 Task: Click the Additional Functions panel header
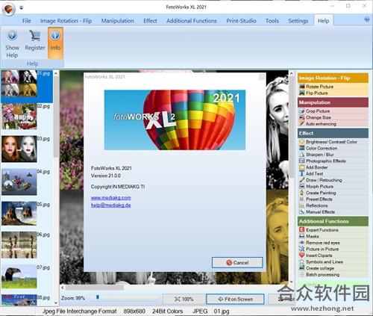[333, 221]
